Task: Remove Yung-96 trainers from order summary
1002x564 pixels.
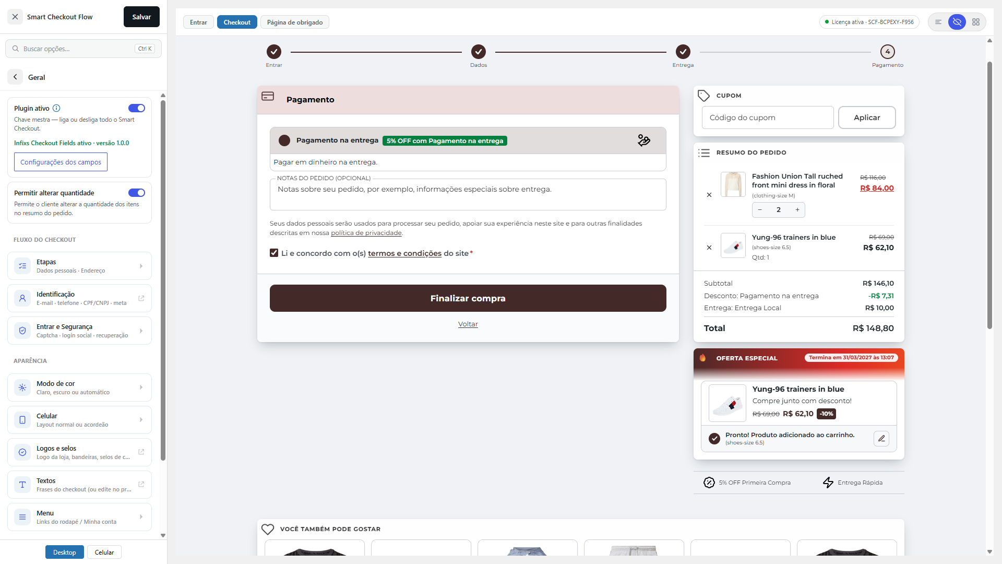Action: click(709, 248)
